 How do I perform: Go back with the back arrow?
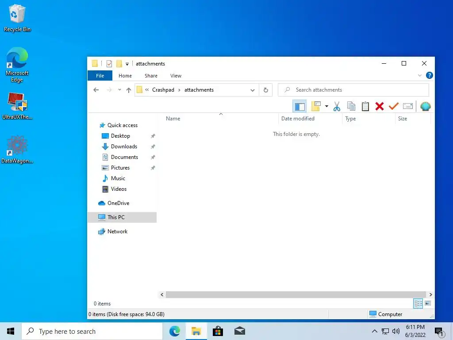coord(96,90)
